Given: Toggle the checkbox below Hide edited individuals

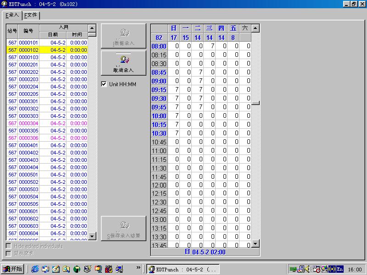Looking at the screenshot, I should (8, 253).
